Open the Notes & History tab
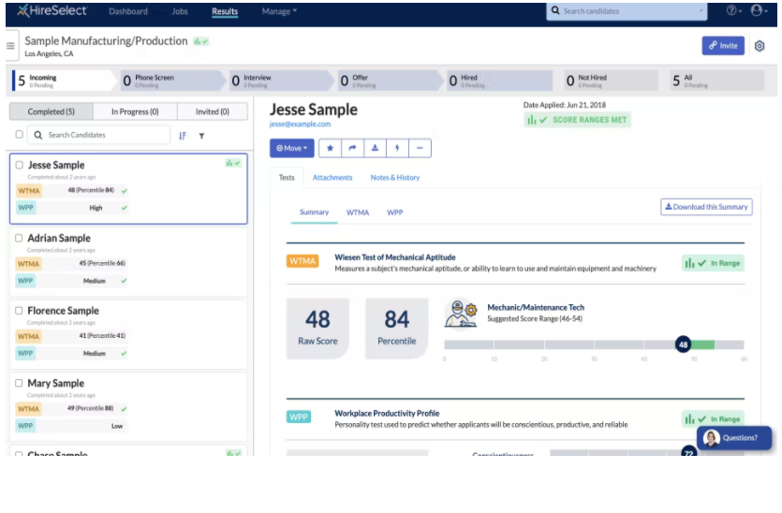Screen dimensions: 782x513 [395, 178]
